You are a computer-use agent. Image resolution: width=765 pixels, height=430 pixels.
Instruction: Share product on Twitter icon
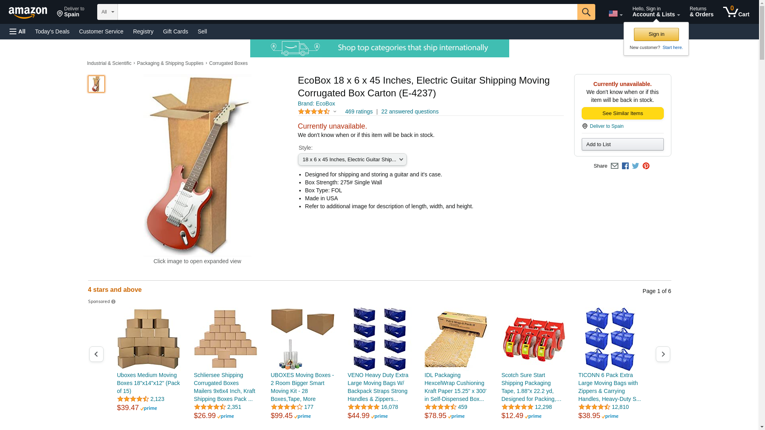tap(636, 166)
